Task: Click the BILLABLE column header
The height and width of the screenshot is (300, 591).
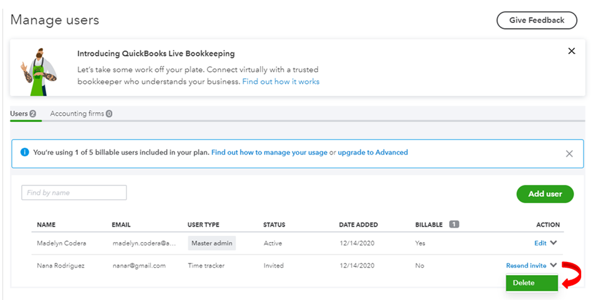Action: (429, 225)
